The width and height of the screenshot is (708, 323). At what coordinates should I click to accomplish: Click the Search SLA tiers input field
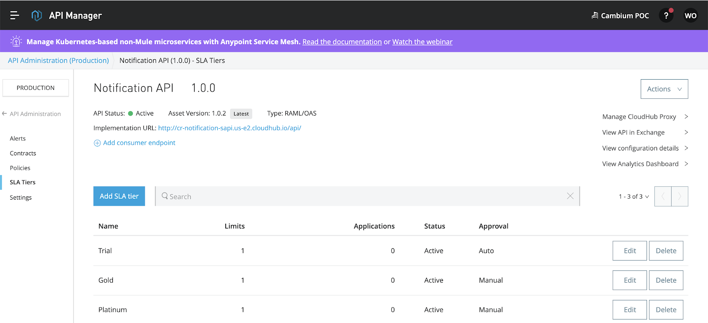[363, 196]
